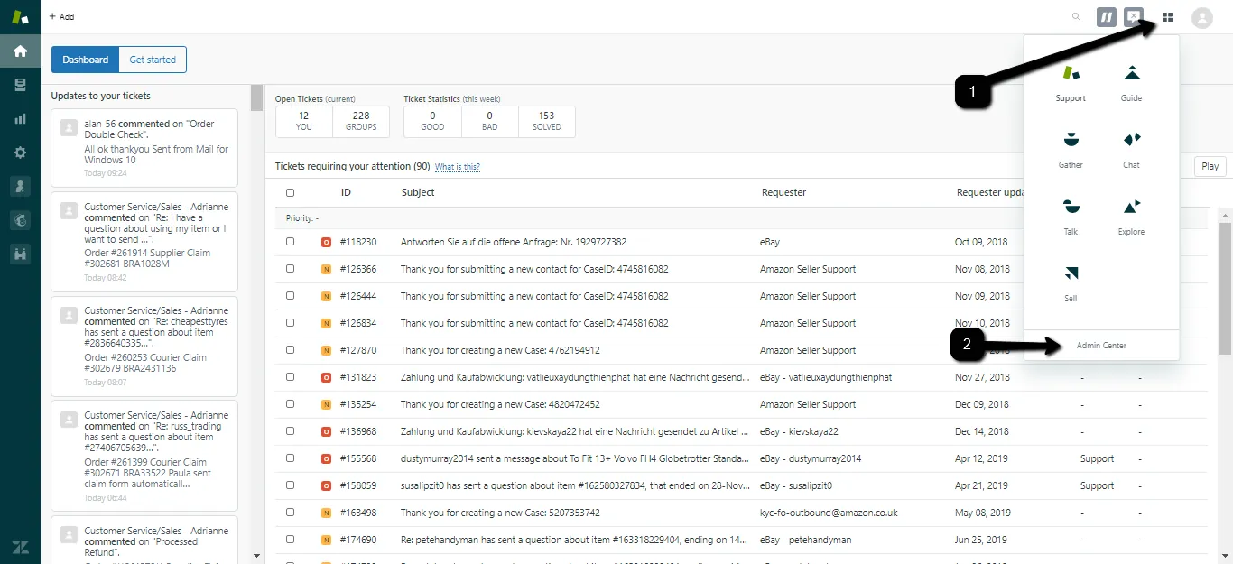Click the Zendesk Z logo at sidebar bottom

tap(20, 547)
